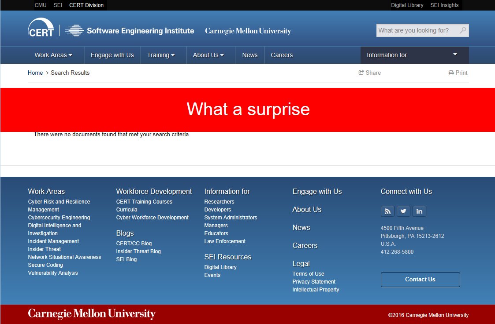The height and width of the screenshot is (324, 495).
Task: Click the Contact Us button
Action: [420, 279]
